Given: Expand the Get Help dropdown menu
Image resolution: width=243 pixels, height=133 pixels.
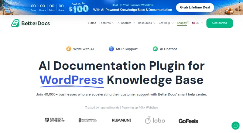Looking at the screenshot, I should (x=166, y=23).
